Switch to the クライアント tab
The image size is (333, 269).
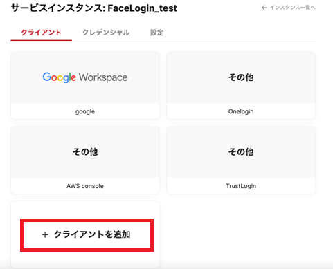point(41,33)
